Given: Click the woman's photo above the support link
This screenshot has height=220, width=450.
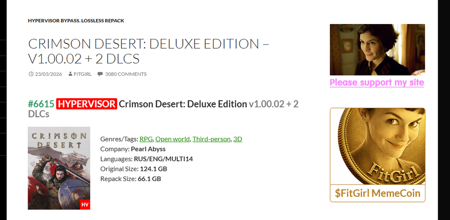Looking at the screenshot, I should click(x=377, y=50).
